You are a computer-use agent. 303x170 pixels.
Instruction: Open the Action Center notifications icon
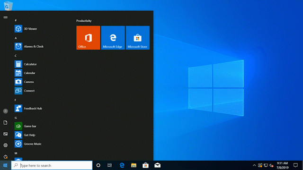(295, 165)
